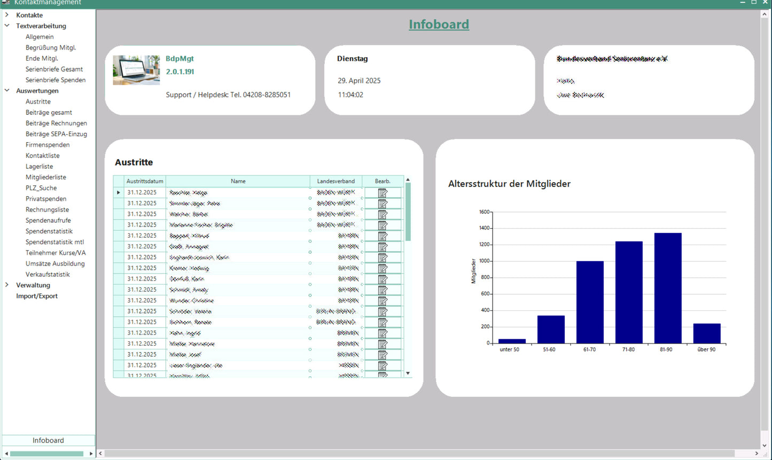The height and width of the screenshot is (460, 772).
Task: Click the left arrow of sidebar horizontal scrollbar
Action: [6, 454]
